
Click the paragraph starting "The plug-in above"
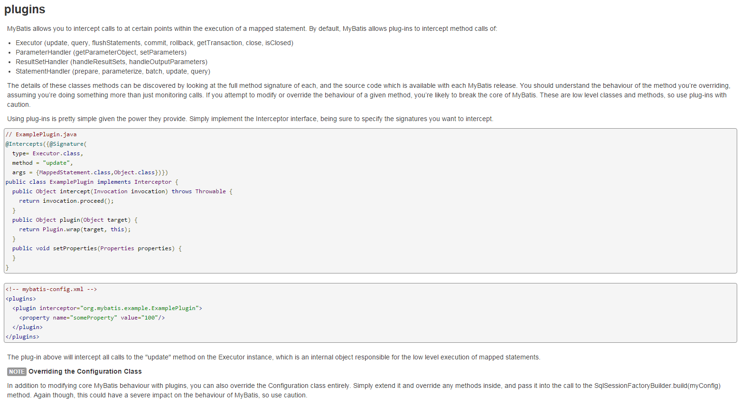click(x=273, y=358)
